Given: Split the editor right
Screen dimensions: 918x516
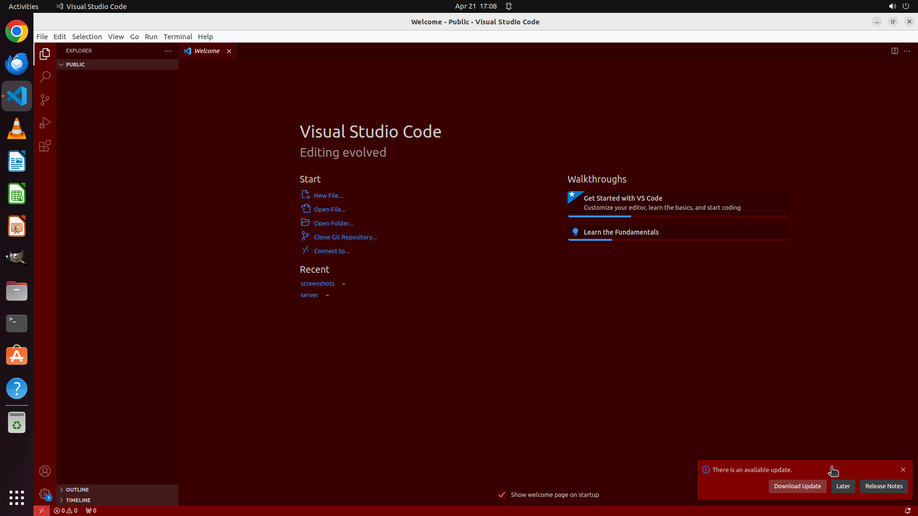Looking at the screenshot, I should pyautogui.click(x=895, y=51).
